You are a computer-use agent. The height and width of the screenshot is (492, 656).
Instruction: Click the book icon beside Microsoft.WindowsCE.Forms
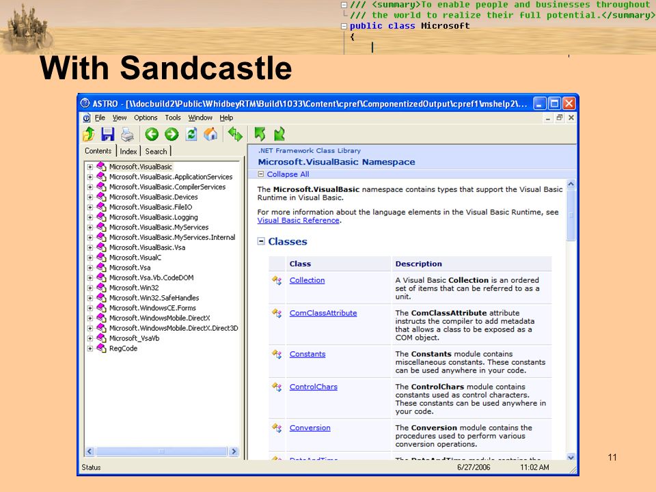pos(101,307)
